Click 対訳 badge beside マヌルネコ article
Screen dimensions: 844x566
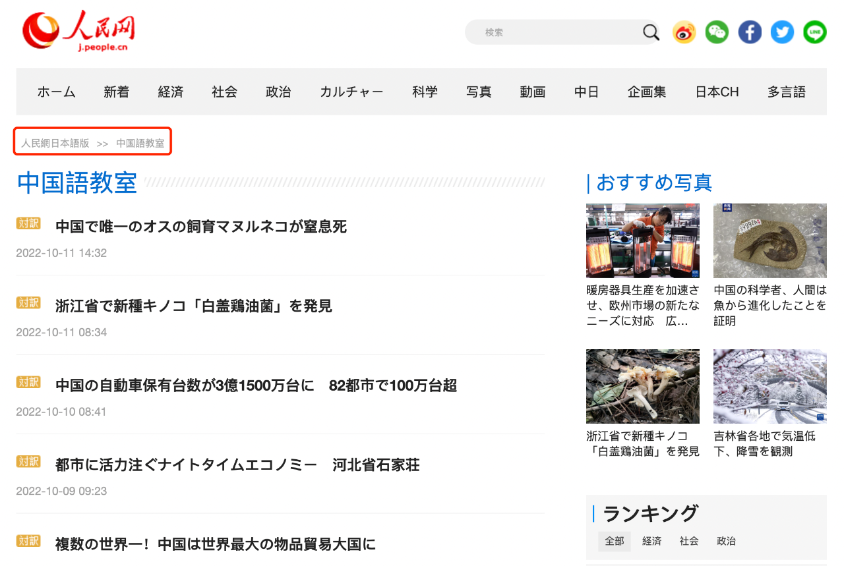pos(28,223)
